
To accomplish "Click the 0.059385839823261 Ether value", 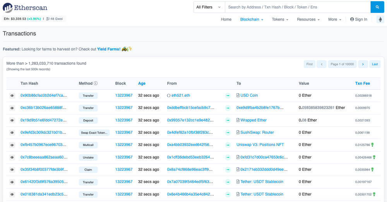I will (322, 108).
